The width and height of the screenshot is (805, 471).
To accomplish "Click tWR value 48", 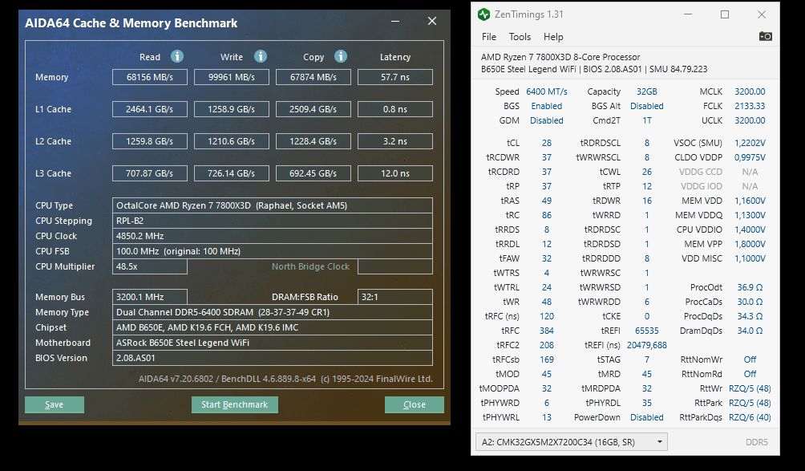I will (x=547, y=302).
